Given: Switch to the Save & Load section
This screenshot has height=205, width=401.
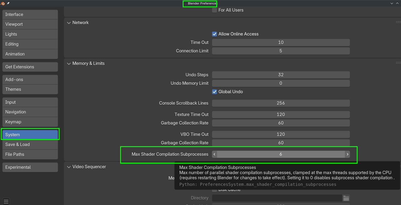Looking at the screenshot, I should (x=30, y=144).
